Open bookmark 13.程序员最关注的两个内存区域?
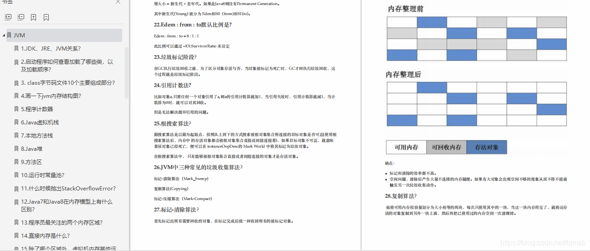 tap(62, 223)
